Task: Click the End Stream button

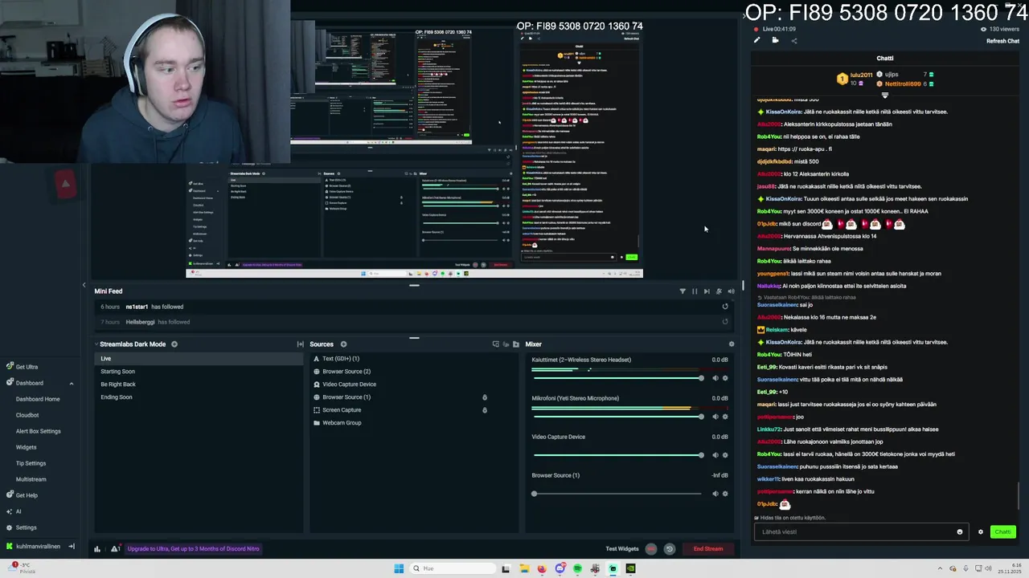Action: click(x=708, y=549)
